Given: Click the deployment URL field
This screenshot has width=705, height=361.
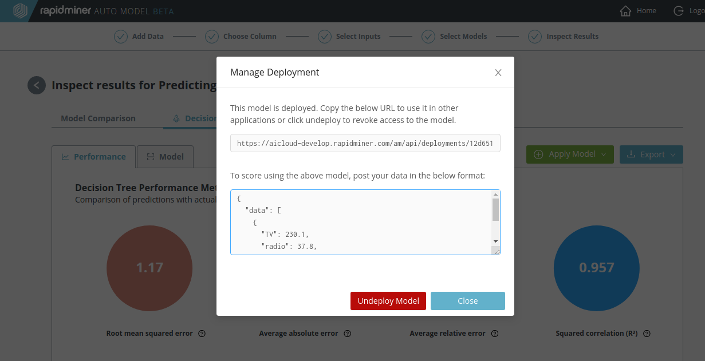Looking at the screenshot, I should 365,144.
